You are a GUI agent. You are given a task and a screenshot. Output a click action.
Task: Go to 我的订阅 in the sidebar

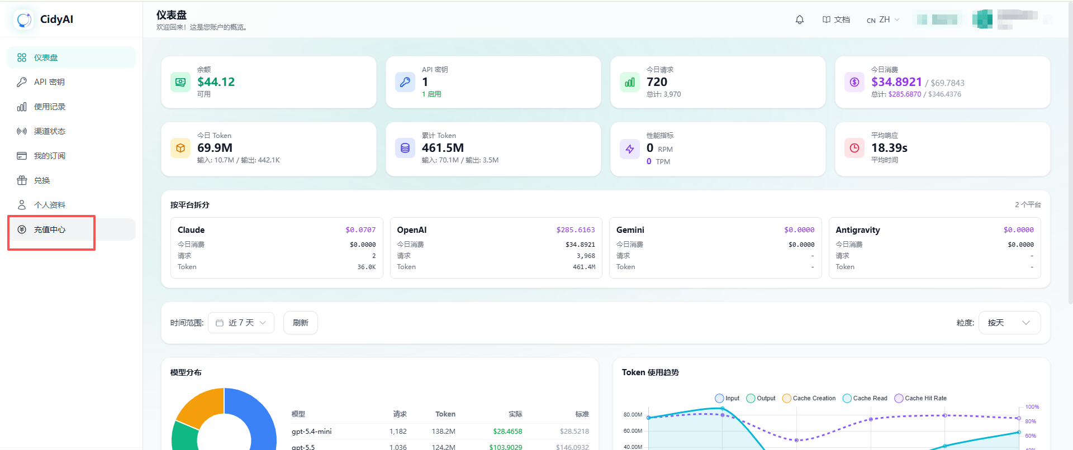[x=71, y=156]
